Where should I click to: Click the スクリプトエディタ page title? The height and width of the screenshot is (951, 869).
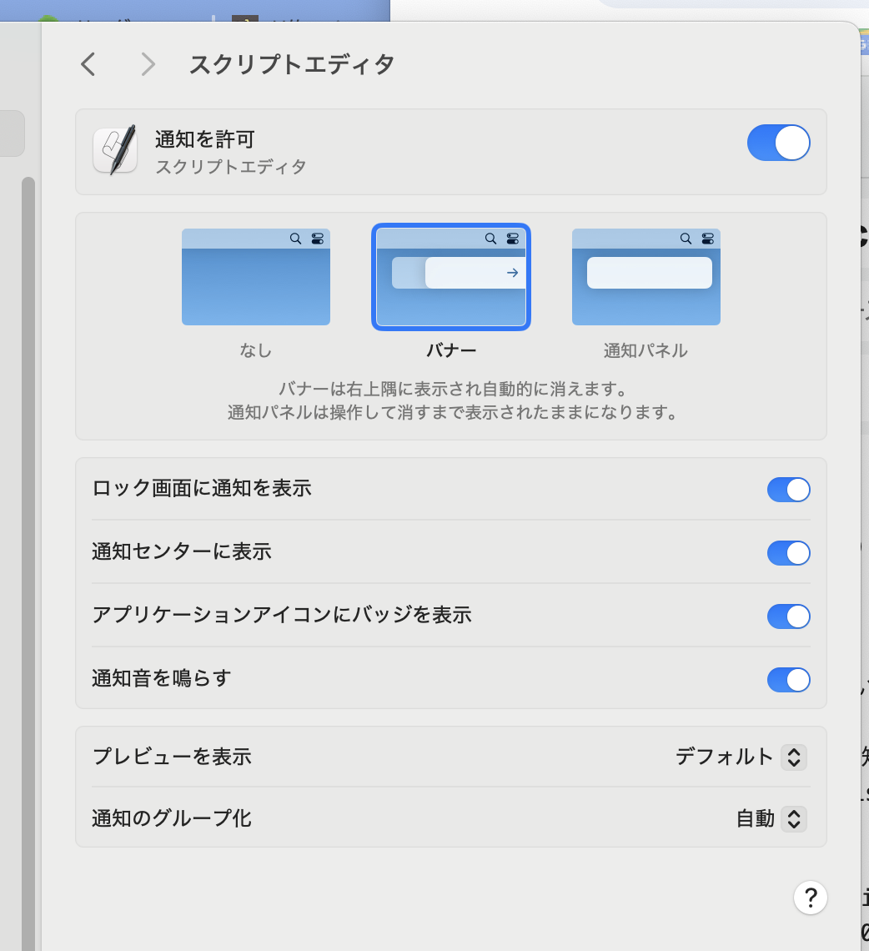tap(292, 64)
